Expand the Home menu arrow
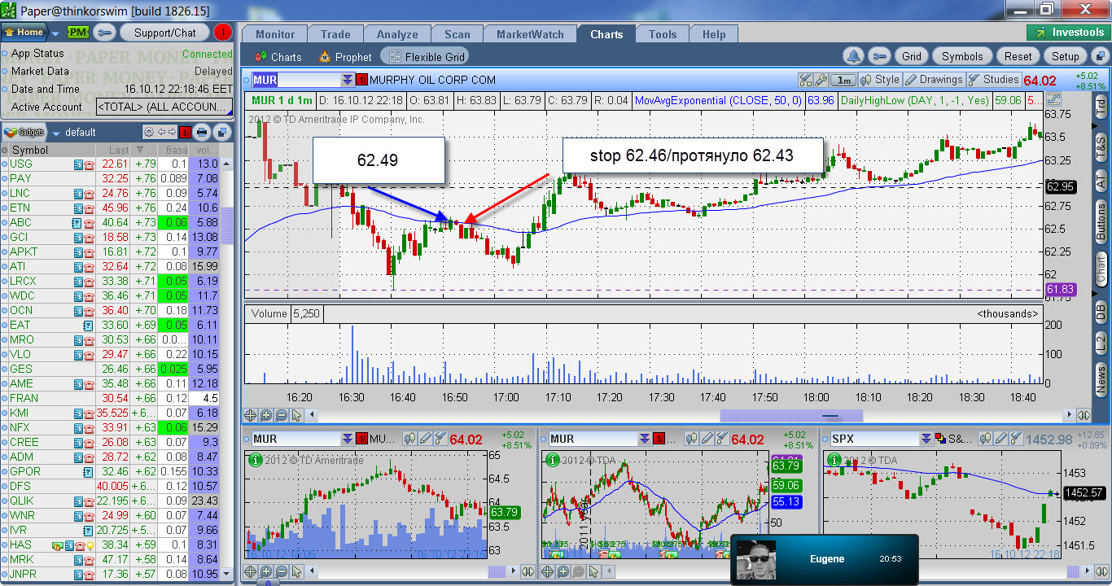1112x586 pixels. [55, 33]
